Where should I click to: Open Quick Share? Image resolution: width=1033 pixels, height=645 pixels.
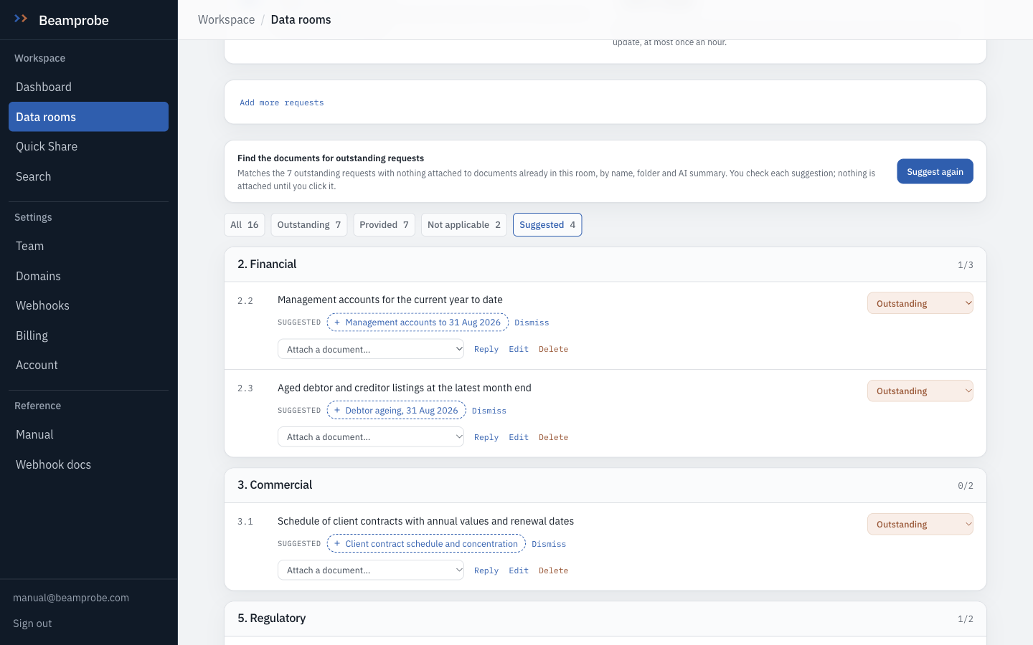click(x=88, y=146)
